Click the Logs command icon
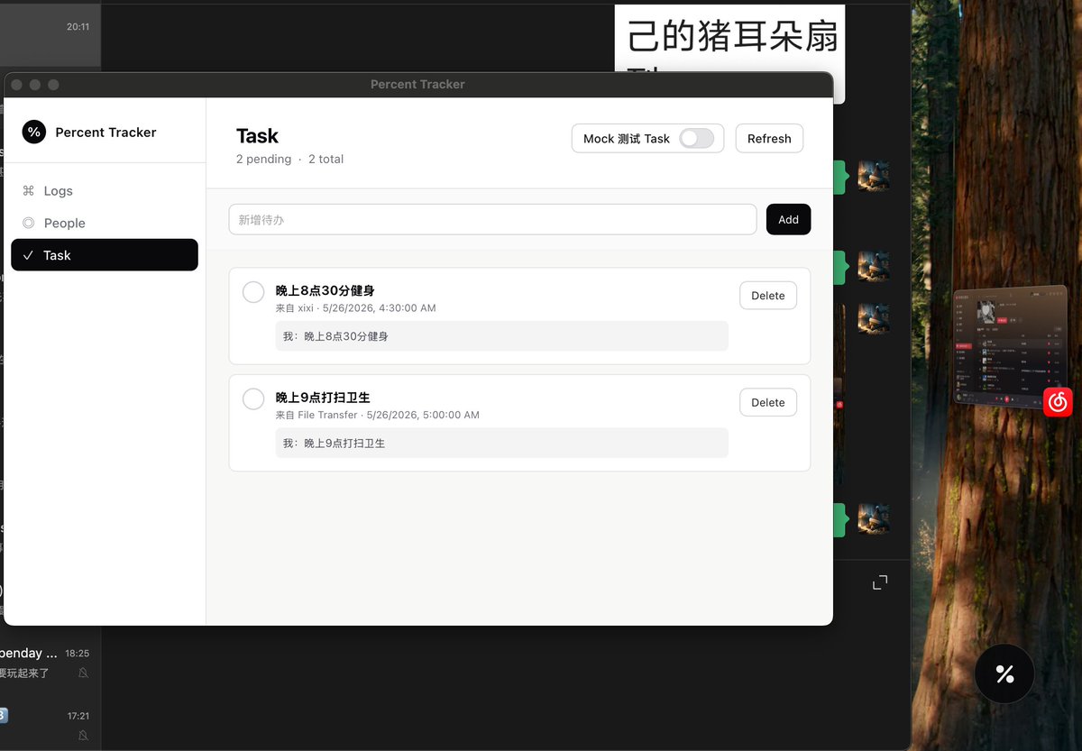This screenshot has height=751, width=1082. [x=28, y=191]
